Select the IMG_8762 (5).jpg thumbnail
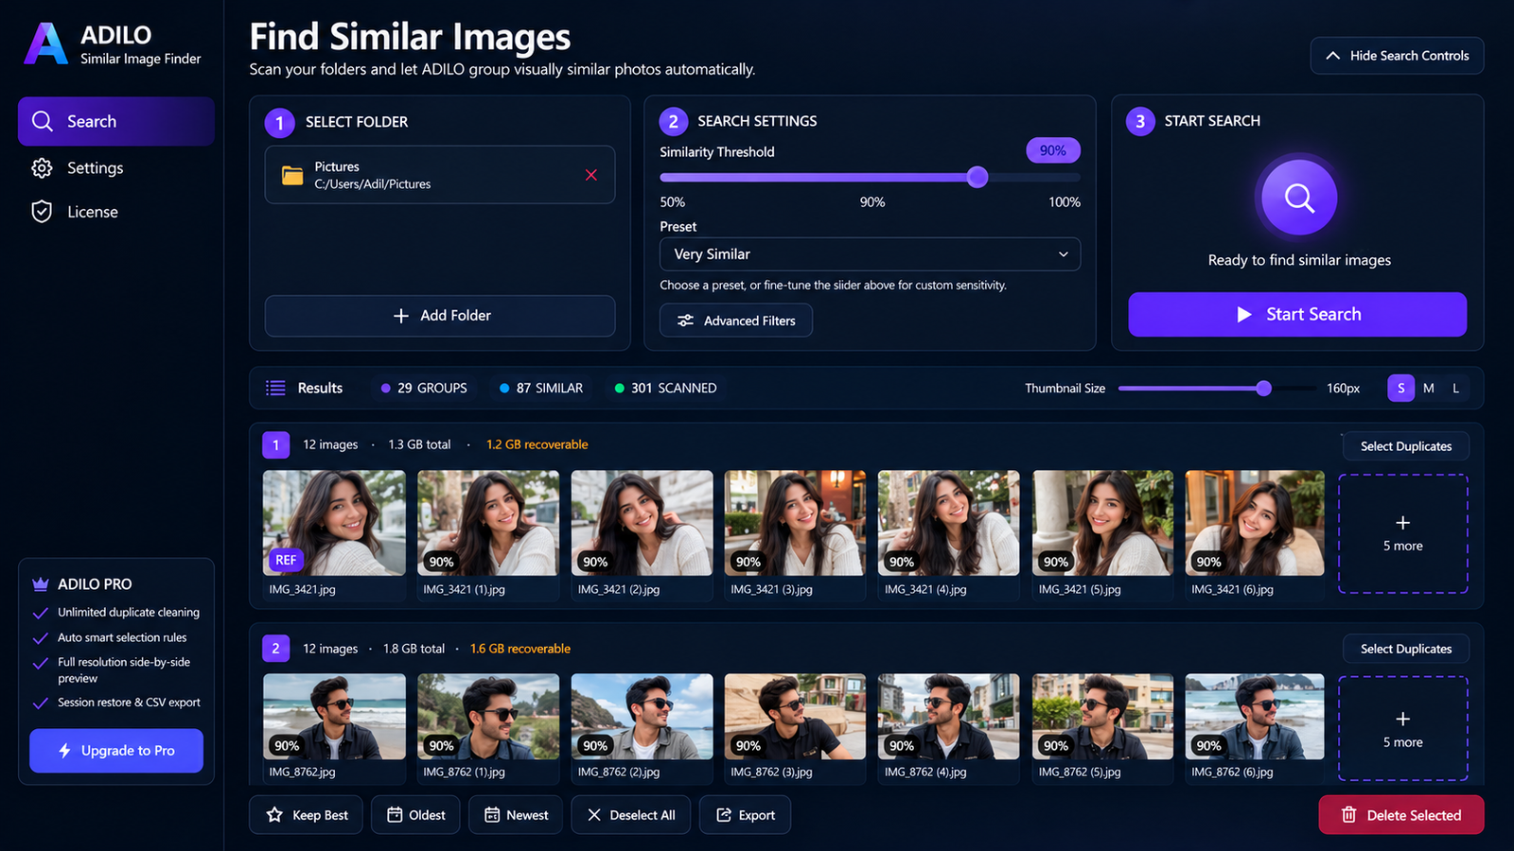 [x=1102, y=717]
